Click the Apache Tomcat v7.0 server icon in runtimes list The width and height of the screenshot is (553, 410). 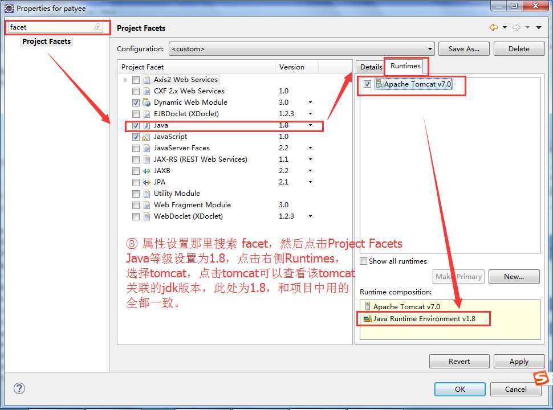[x=379, y=84]
